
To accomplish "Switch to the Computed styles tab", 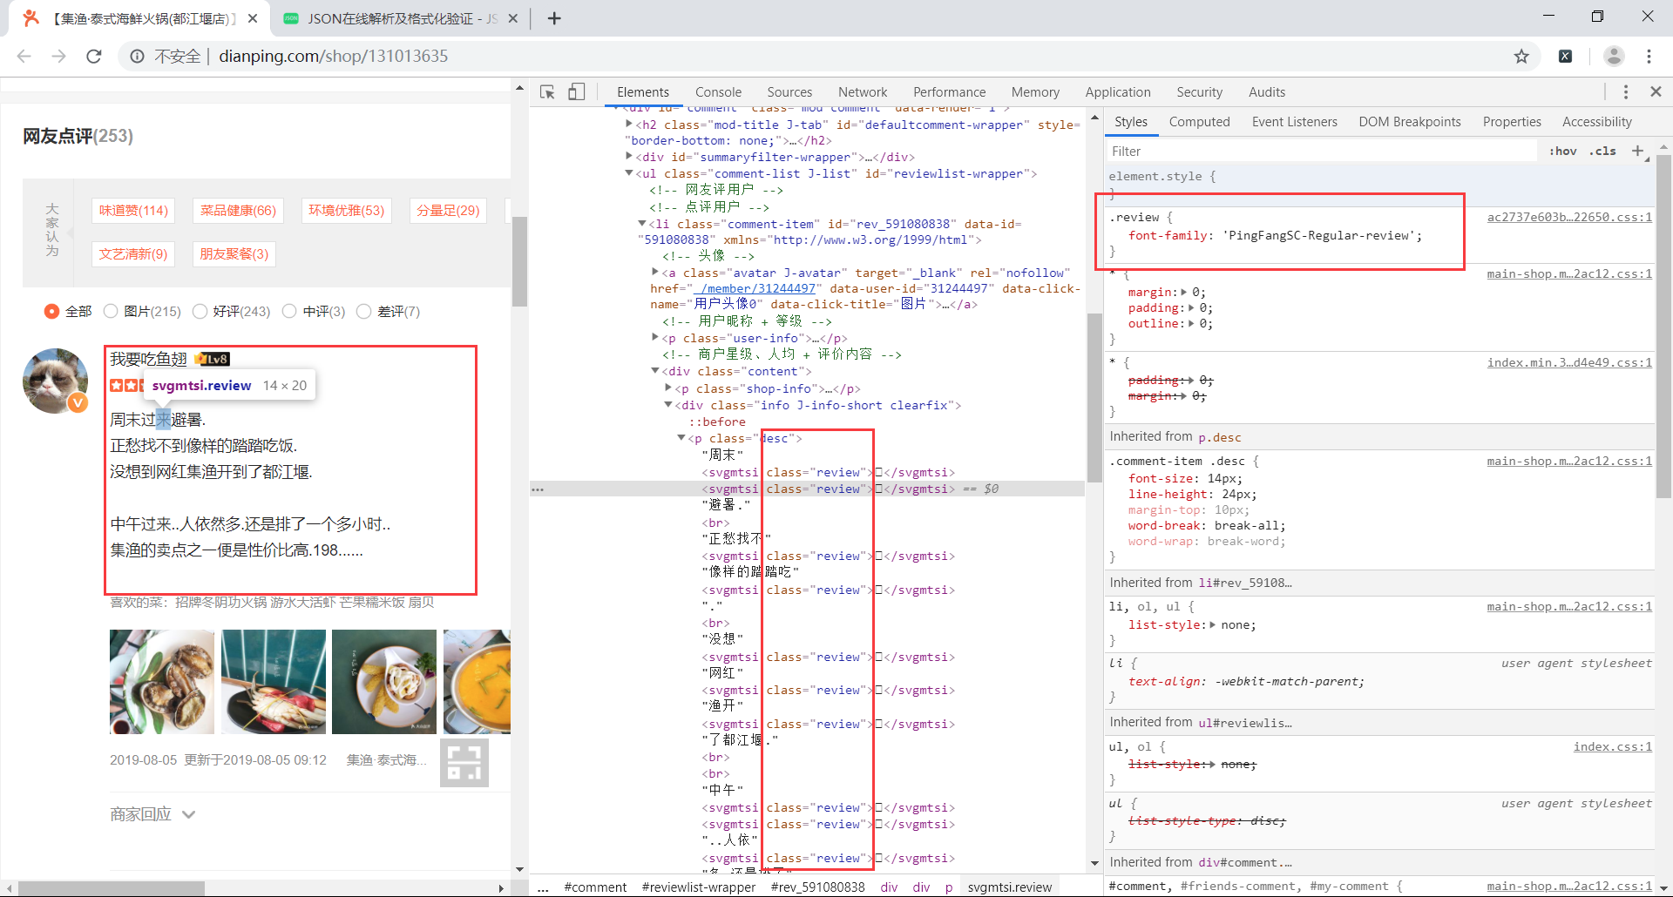I will 1199,122.
